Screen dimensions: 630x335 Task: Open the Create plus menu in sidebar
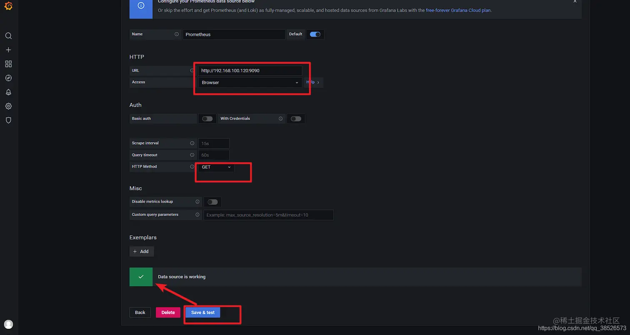[8, 50]
